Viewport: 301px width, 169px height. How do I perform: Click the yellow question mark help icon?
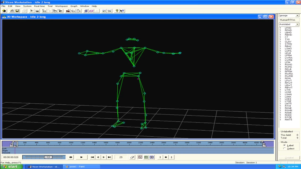[x=117, y=11]
